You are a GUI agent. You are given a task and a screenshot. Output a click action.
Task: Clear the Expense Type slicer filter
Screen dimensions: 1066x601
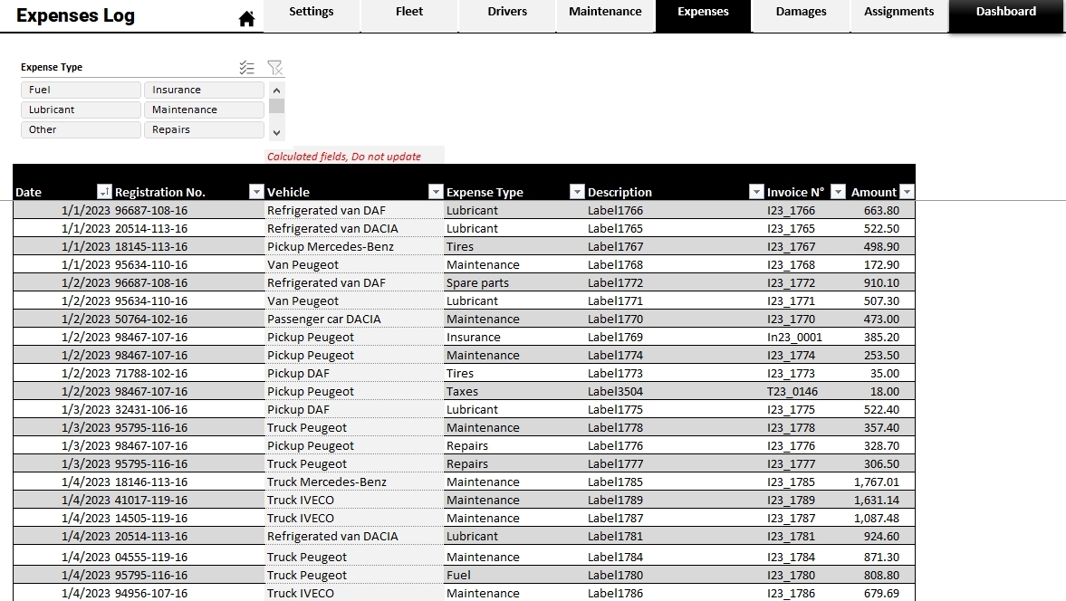tap(274, 67)
